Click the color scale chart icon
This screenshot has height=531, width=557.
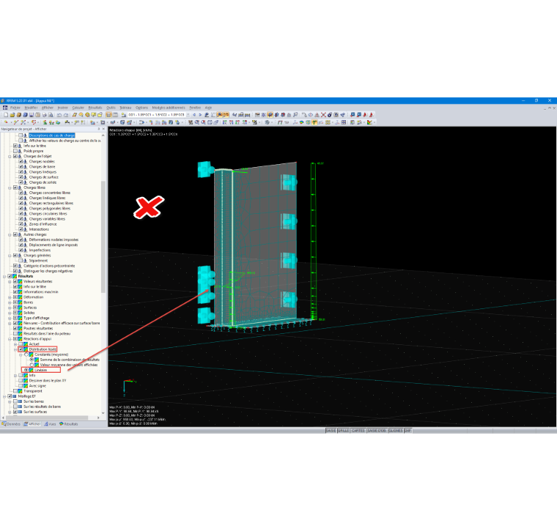tap(369, 122)
